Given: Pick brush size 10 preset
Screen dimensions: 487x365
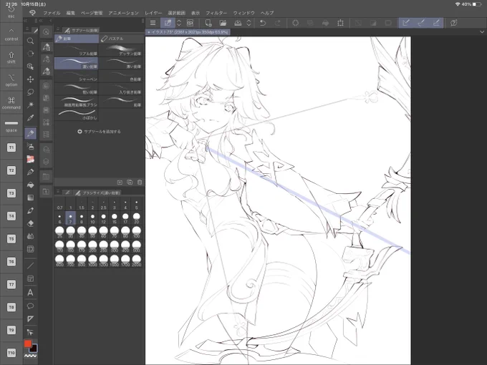Looking at the screenshot, I should pos(92,218).
